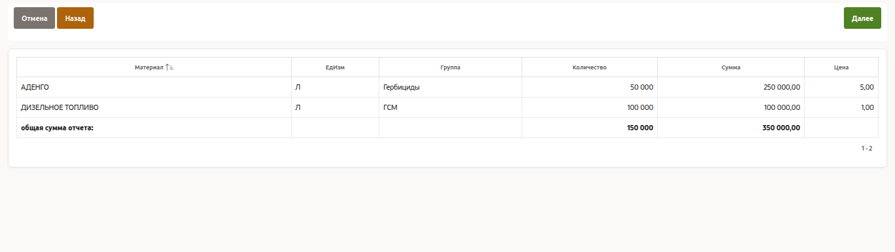
Task: Proceed with the Далее button
Action: (862, 18)
